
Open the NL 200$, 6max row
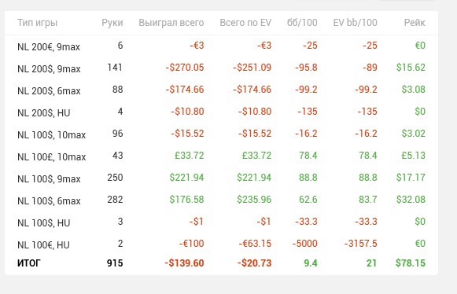click(x=221, y=90)
